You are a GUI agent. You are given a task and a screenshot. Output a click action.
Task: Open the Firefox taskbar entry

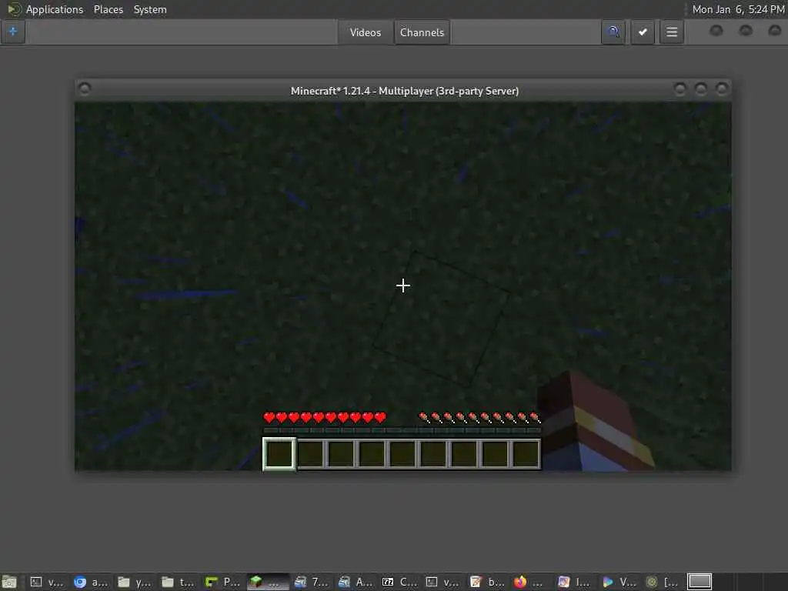529,582
